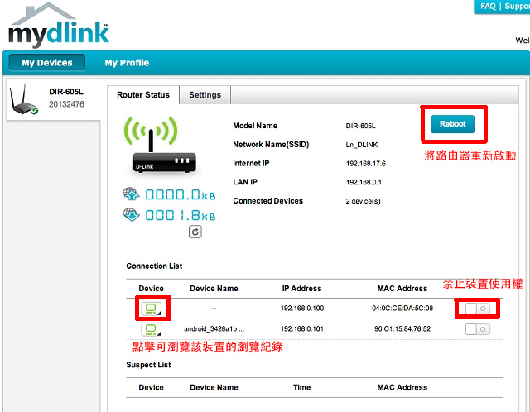Click the refresh traffic statistics icon
The width and height of the screenshot is (530, 412).
[x=195, y=232]
